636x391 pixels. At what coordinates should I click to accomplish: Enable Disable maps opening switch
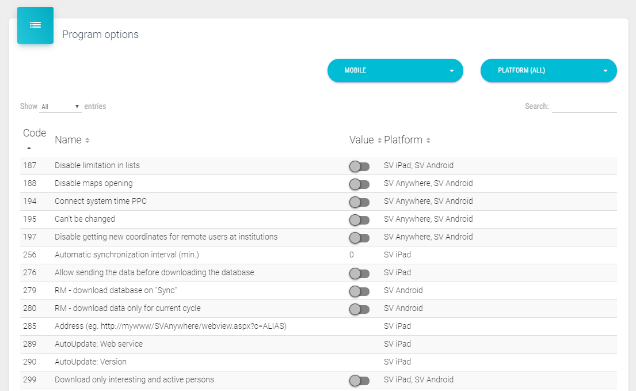(x=359, y=184)
